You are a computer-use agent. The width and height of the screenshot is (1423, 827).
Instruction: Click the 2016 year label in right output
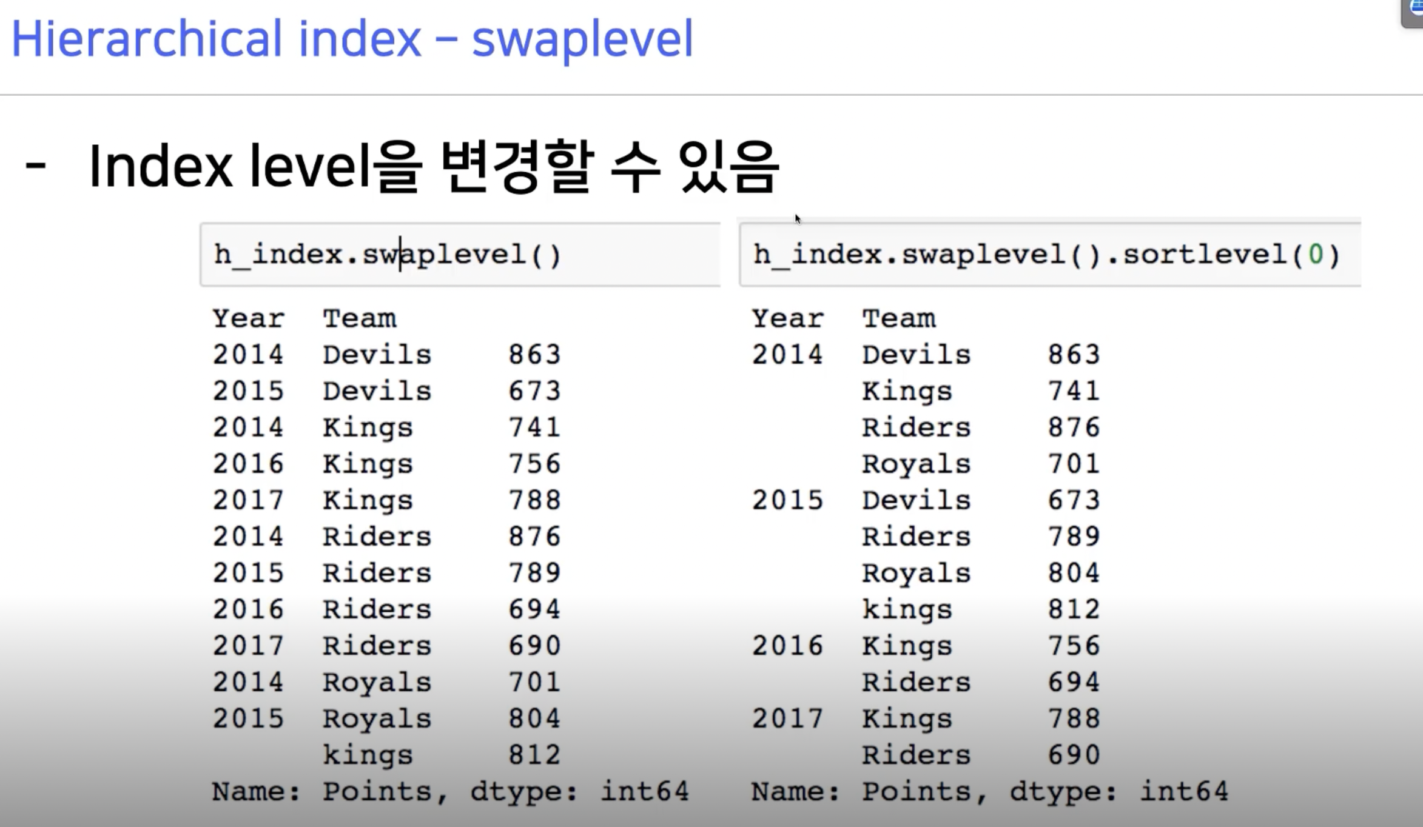[787, 646]
